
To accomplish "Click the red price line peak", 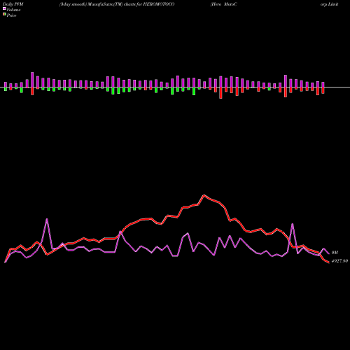I will coord(204,195).
